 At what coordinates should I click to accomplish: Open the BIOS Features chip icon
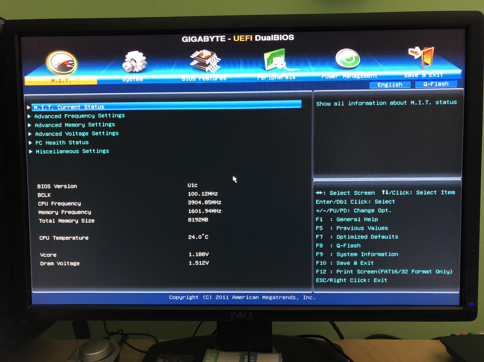coord(205,61)
